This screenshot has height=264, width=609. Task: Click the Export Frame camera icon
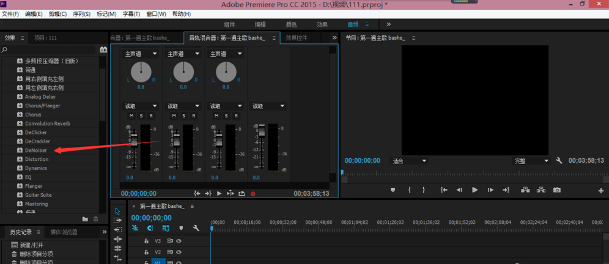click(x=556, y=190)
